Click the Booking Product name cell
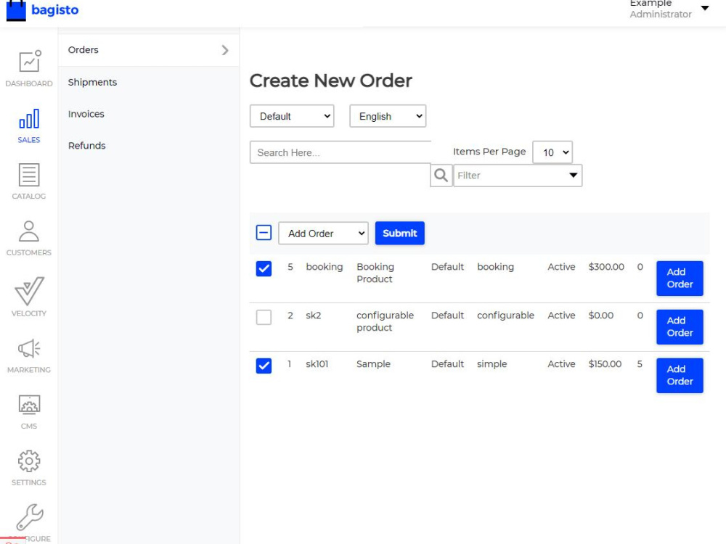Image resolution: width=726 pixels, height=544 pixels. (x=375, y=273)
